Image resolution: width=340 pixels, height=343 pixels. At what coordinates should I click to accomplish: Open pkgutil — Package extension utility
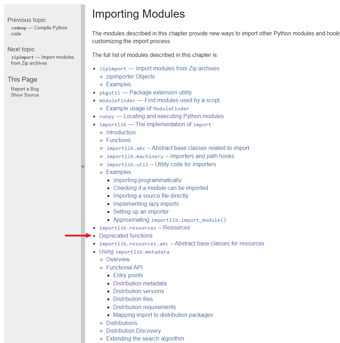pyautogui.click(x=145, y=93)
